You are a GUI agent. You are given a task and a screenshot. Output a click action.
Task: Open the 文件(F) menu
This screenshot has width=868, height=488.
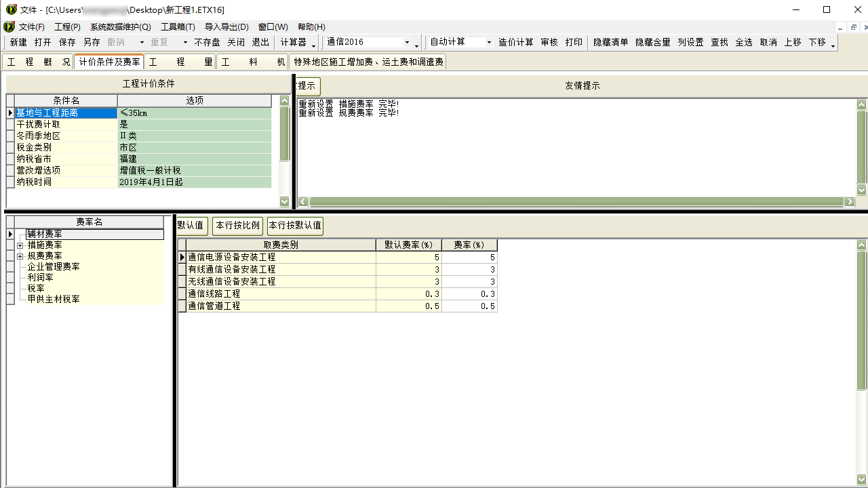click(x=31, y=27)
